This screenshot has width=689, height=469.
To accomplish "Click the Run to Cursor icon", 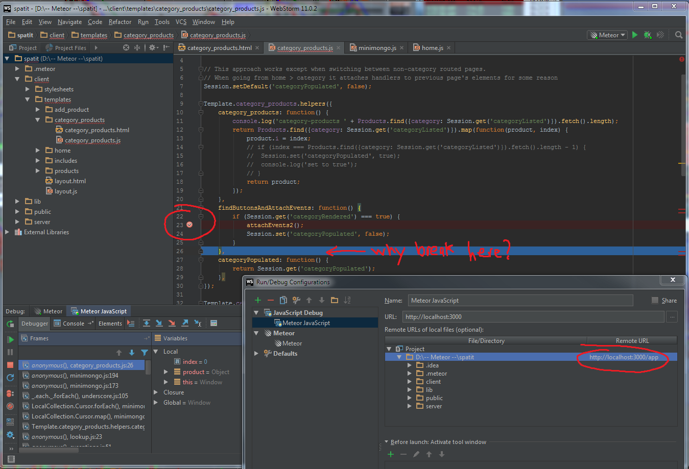I will tap(198, 323).
